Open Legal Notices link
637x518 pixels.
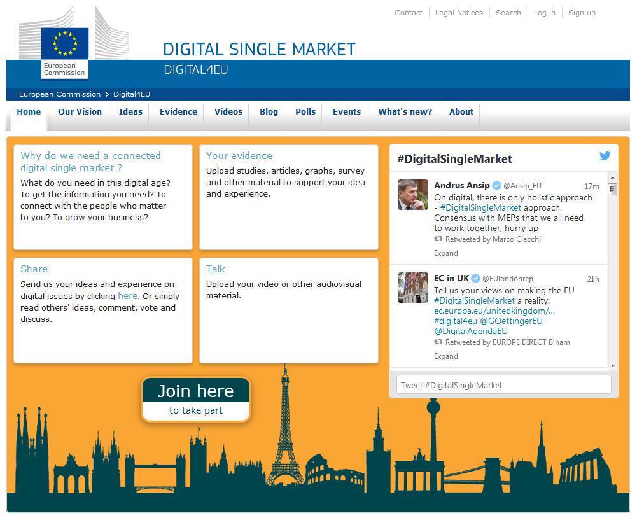(459, 13)
